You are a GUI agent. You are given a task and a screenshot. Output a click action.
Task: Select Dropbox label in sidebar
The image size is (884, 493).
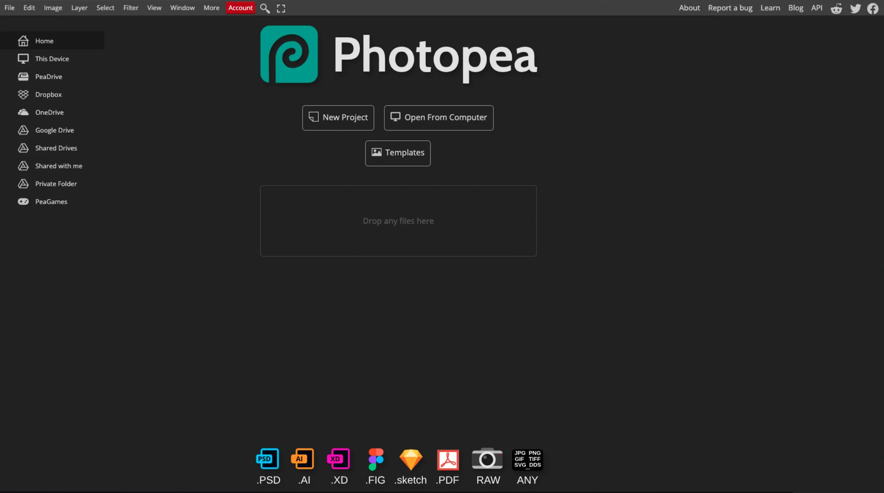pos(48,94)
